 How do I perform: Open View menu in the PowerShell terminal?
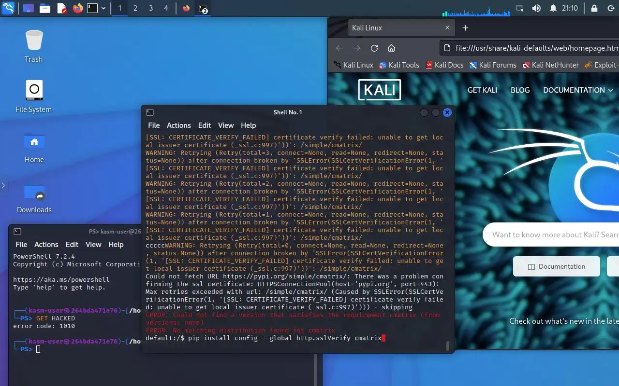[93, 245]
